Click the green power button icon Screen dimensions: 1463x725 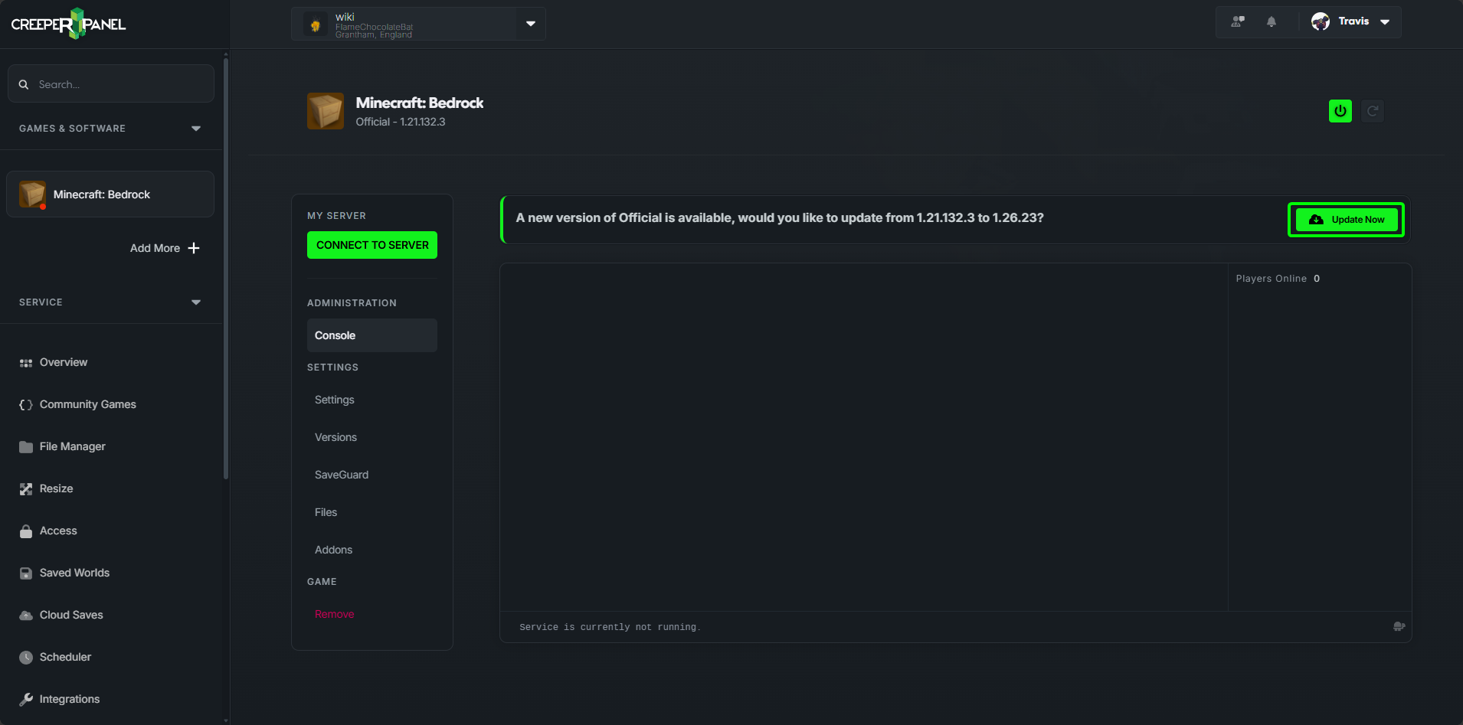[1340, 111]
